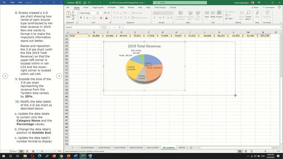Open Windows Start menu
Viewport: 283px width, 159px height.
point(3,156)
